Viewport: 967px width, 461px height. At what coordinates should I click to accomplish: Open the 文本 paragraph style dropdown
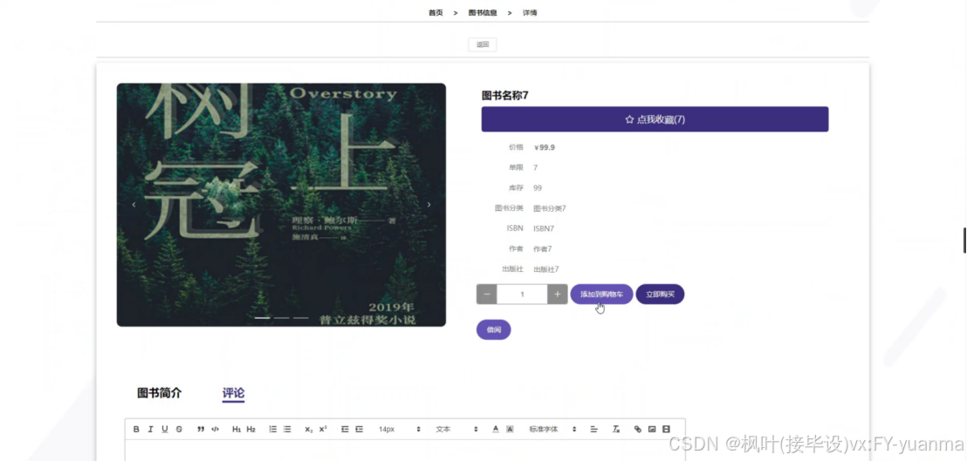pos(456,429)
